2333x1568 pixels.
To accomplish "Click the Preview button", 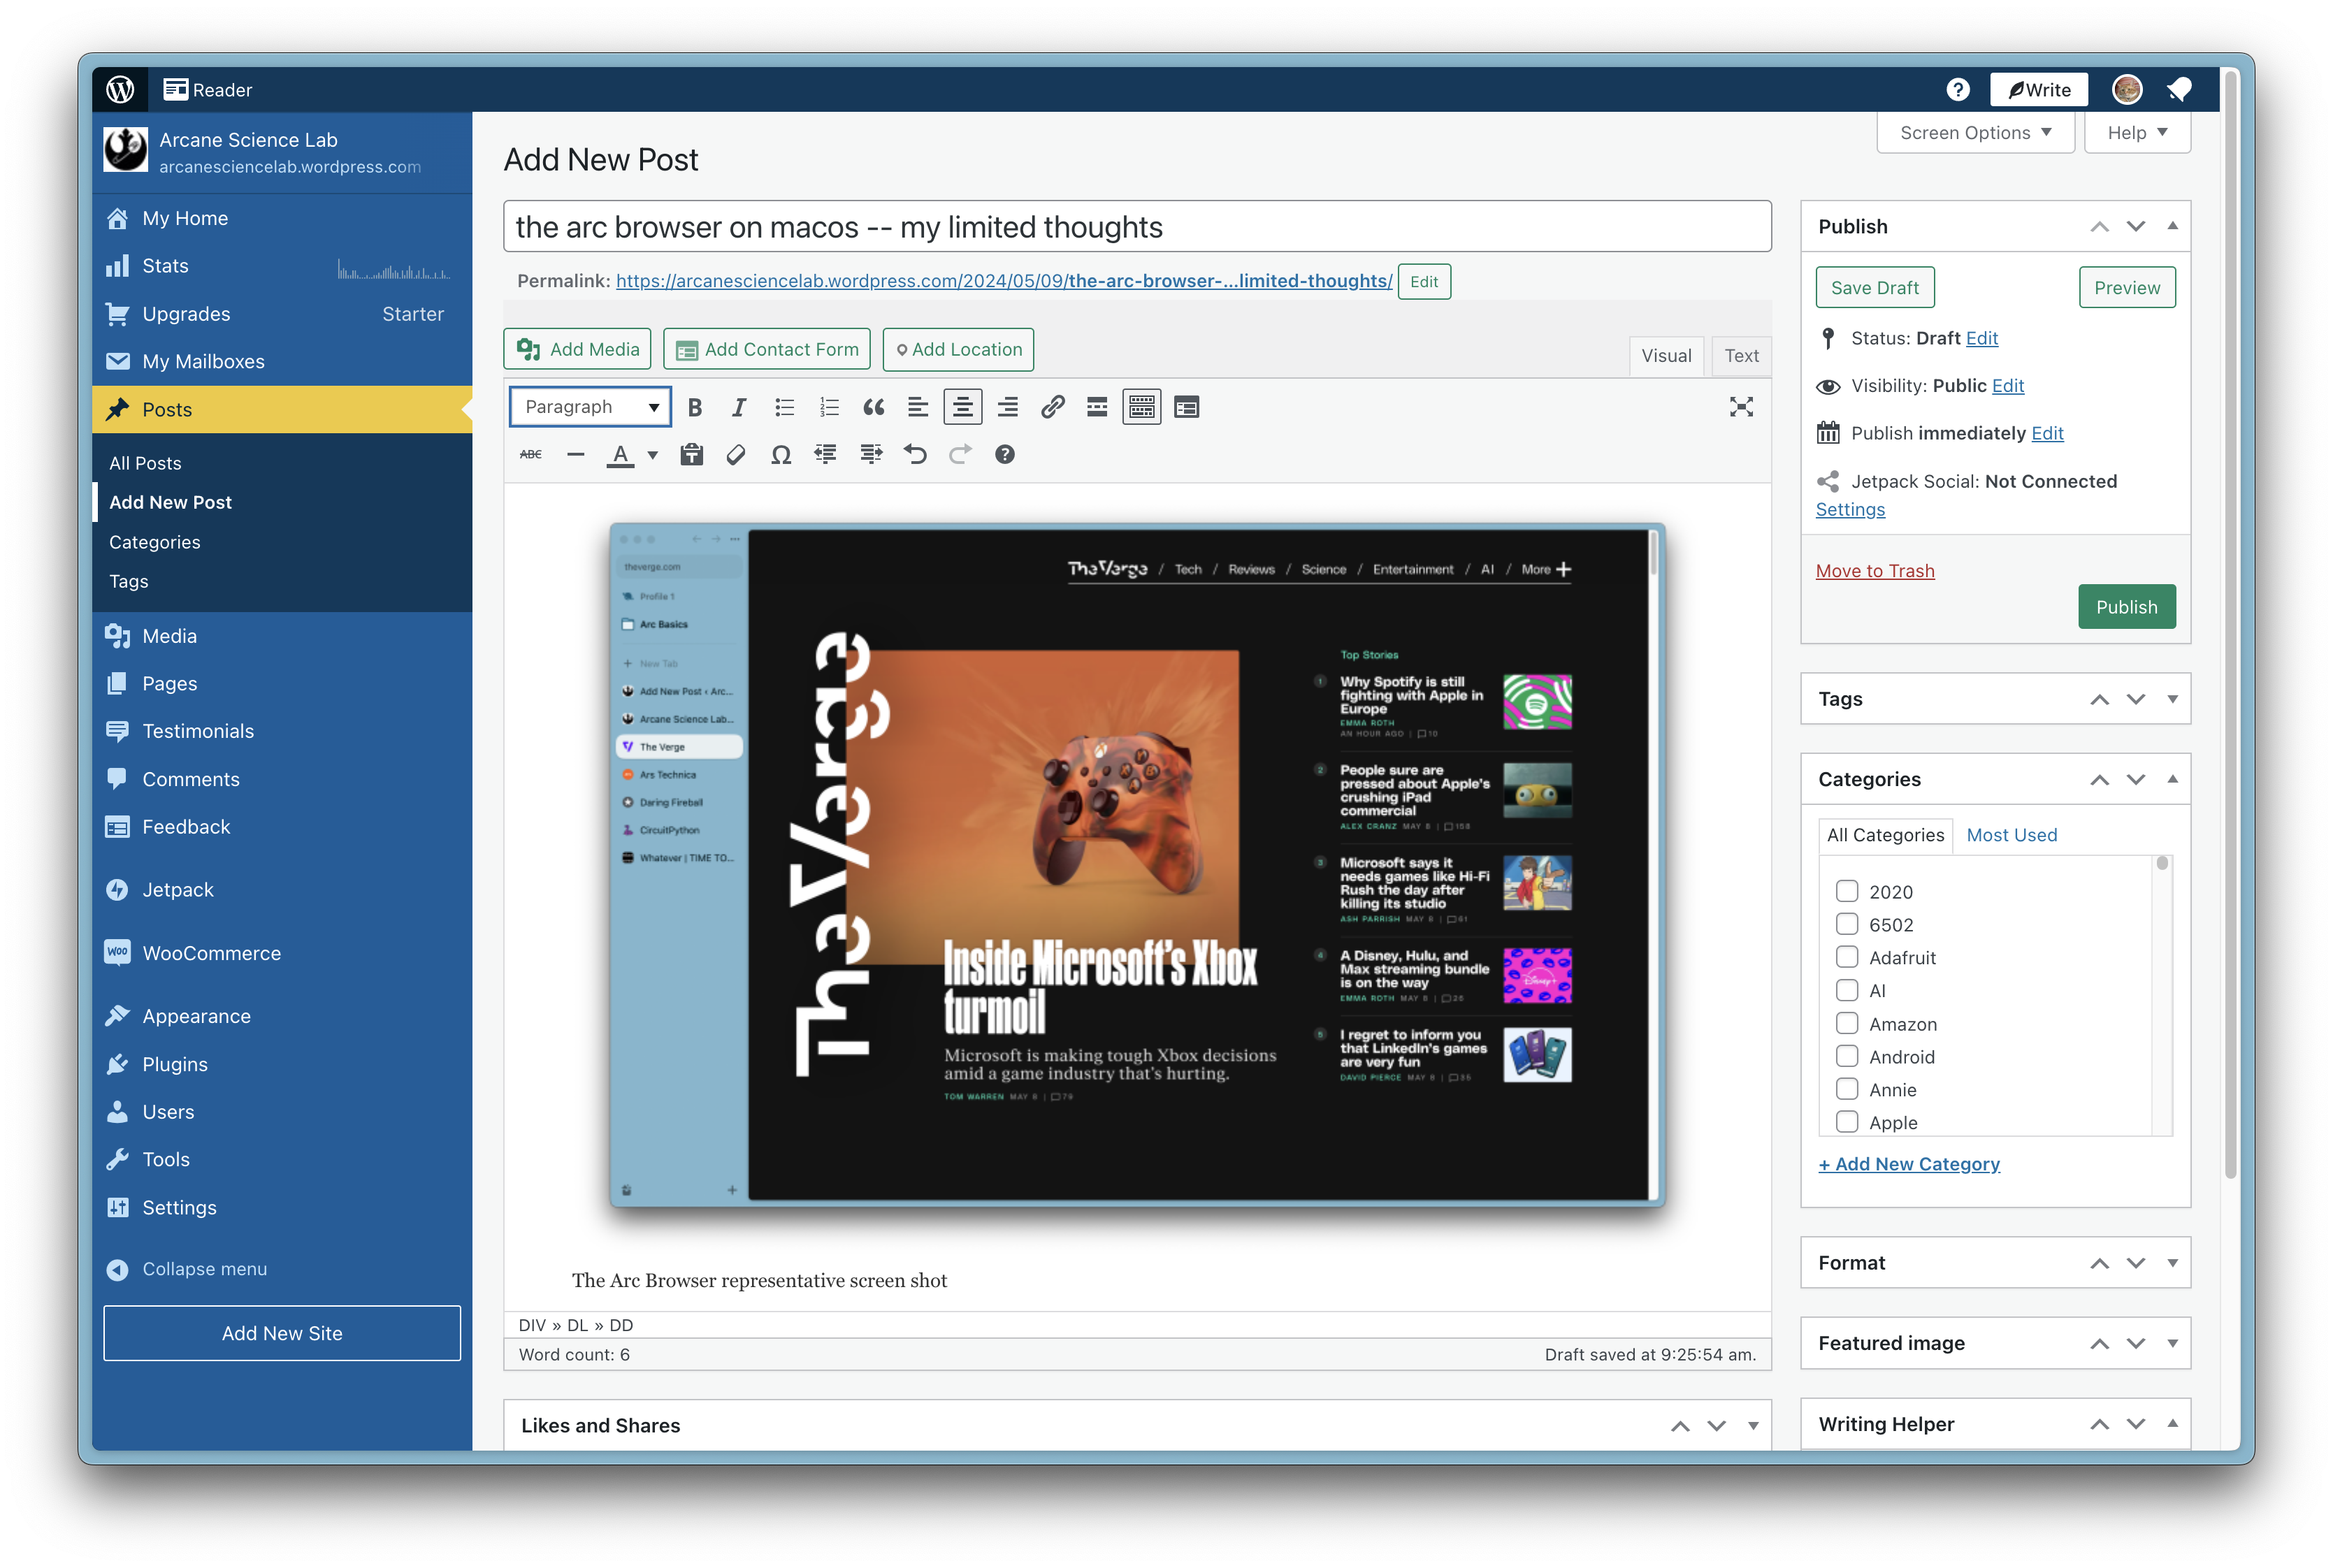I will tap(2127, 288).
